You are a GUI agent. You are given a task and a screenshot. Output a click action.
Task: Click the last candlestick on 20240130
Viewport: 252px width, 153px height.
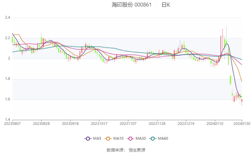[x=242, y=102]
